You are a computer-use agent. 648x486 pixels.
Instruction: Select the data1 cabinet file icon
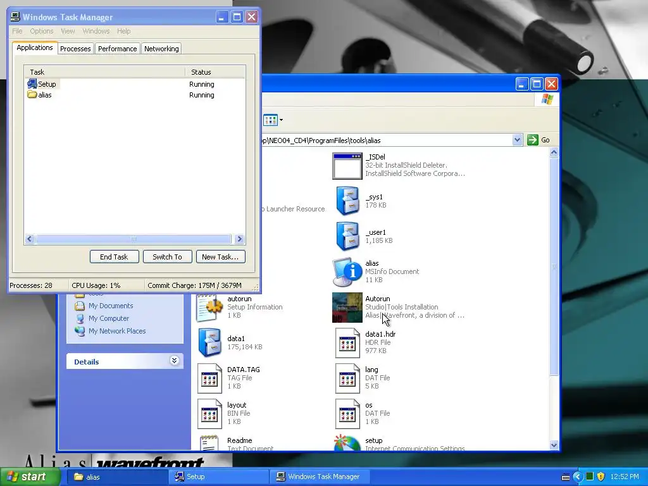[209, 342]
